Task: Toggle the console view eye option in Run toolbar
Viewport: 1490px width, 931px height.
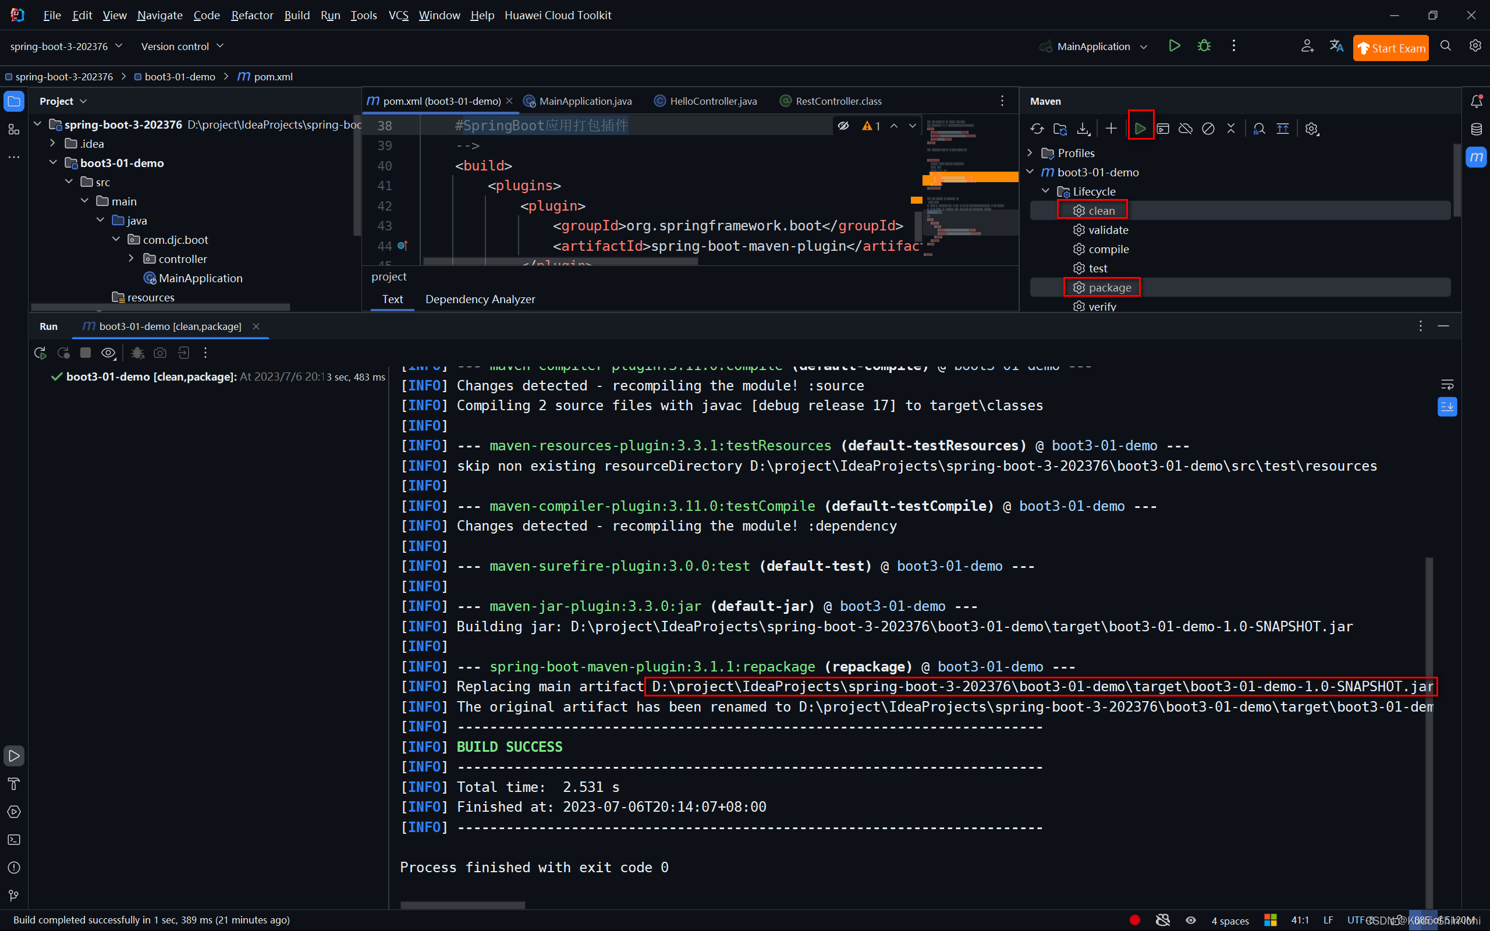Action: click(x=108, y=353)
